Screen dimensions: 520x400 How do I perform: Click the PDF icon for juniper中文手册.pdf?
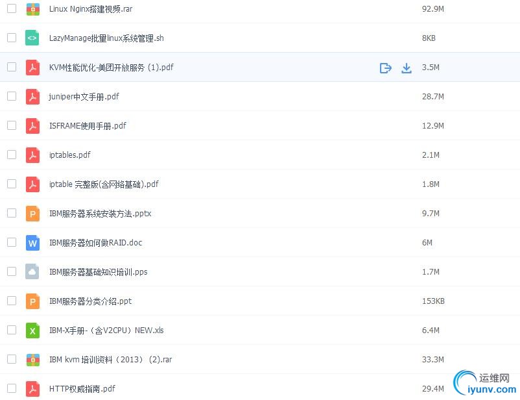32,97
